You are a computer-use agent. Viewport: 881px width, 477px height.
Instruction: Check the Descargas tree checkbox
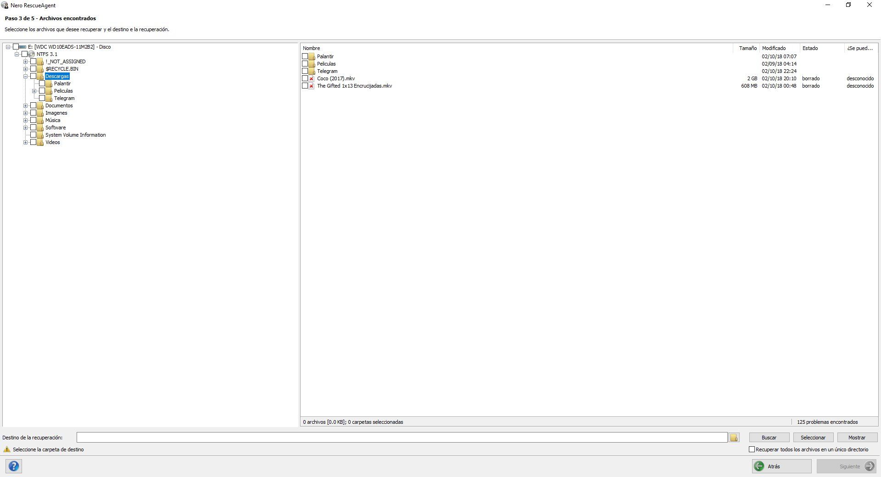33,76
